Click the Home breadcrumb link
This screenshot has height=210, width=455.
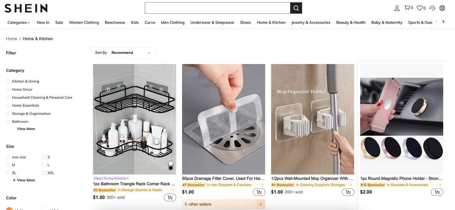click(x=11, y=39)
